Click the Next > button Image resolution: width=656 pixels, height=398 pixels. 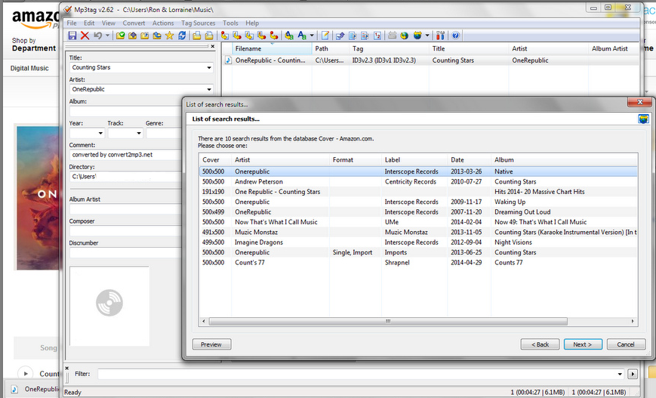pyautogui.click(x=583, y=344)
